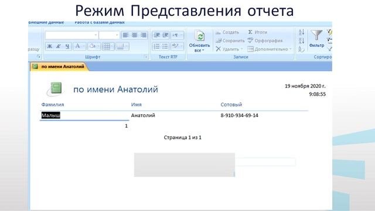Sort descending with the Я-А icon
Image resolution: width=375 pixels, height=211 pixels.
[301, 40]
